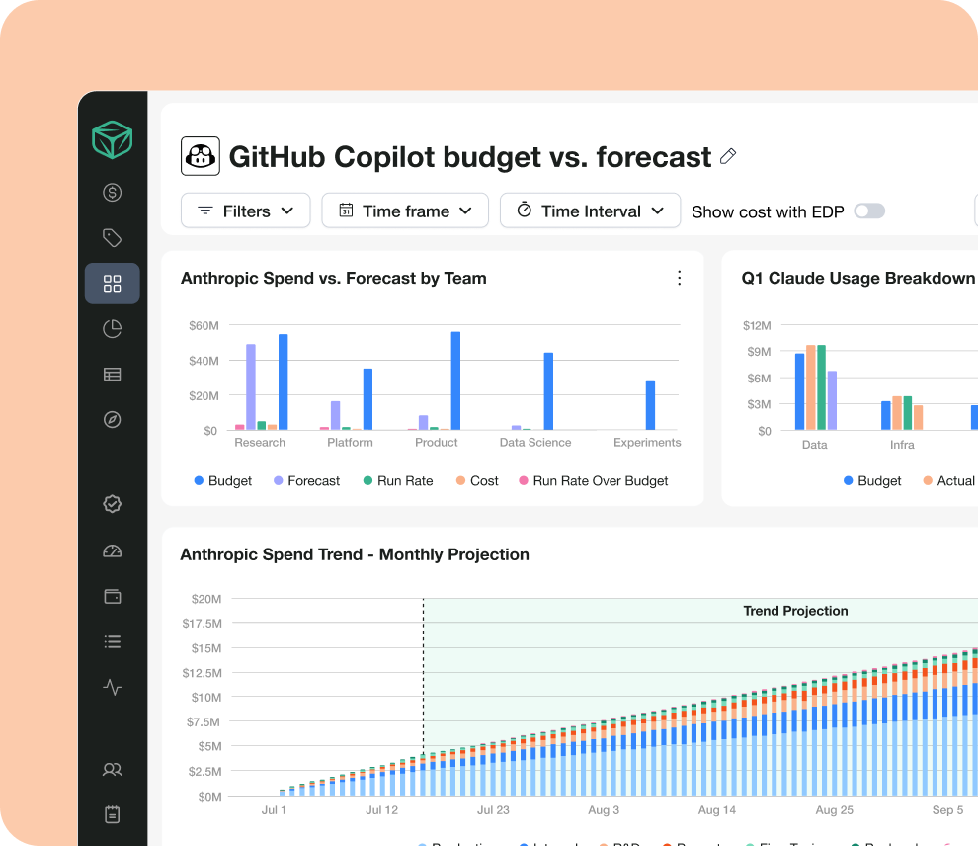Open the pie chart reports icon

point(113,329)
